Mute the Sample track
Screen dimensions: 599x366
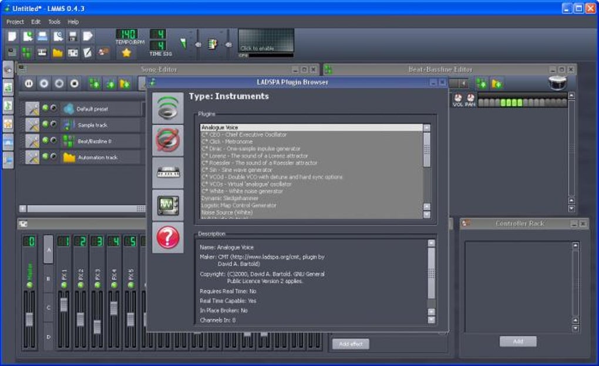pyautogui.click(x=45, y=124)
